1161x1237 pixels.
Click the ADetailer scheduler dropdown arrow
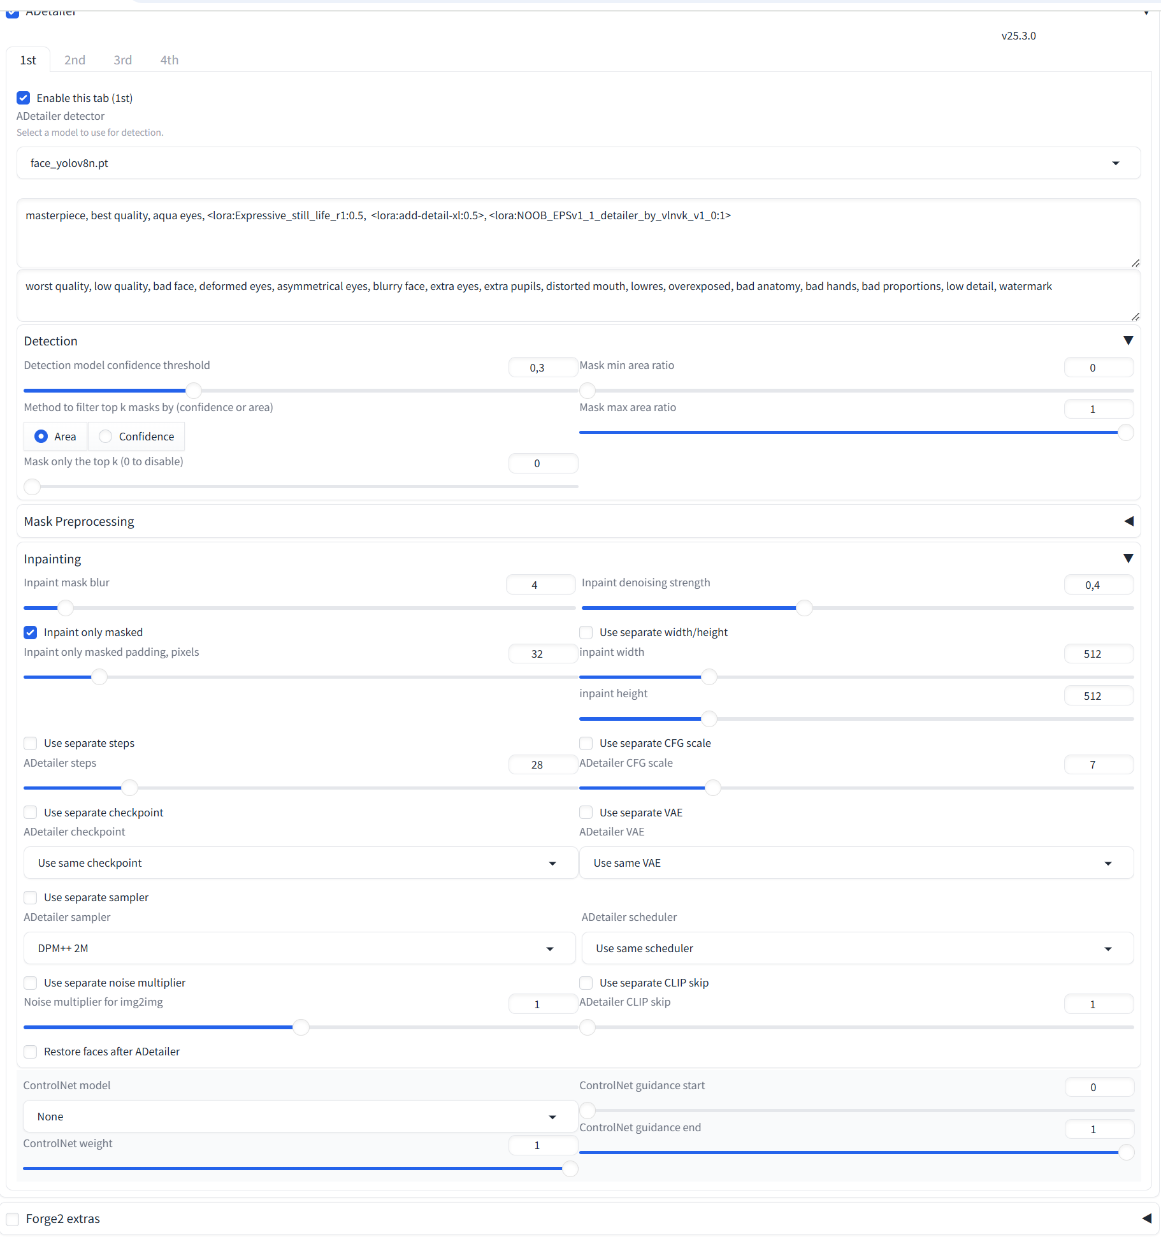pyautogui.click(x=1107, y=948)
